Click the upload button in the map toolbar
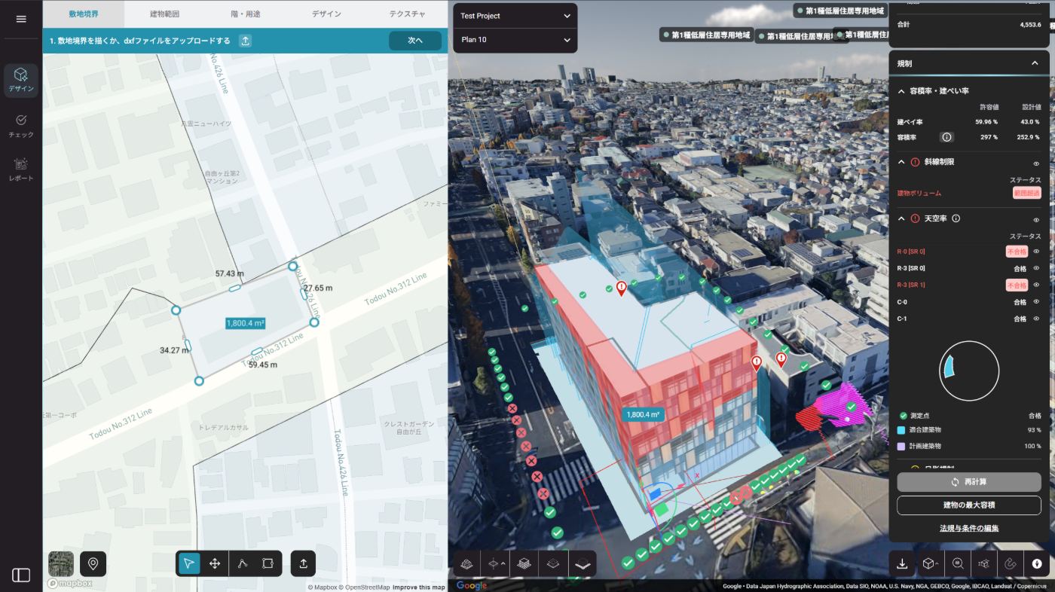The width and height of the screenshot is (1055, 592). [303, 563]
